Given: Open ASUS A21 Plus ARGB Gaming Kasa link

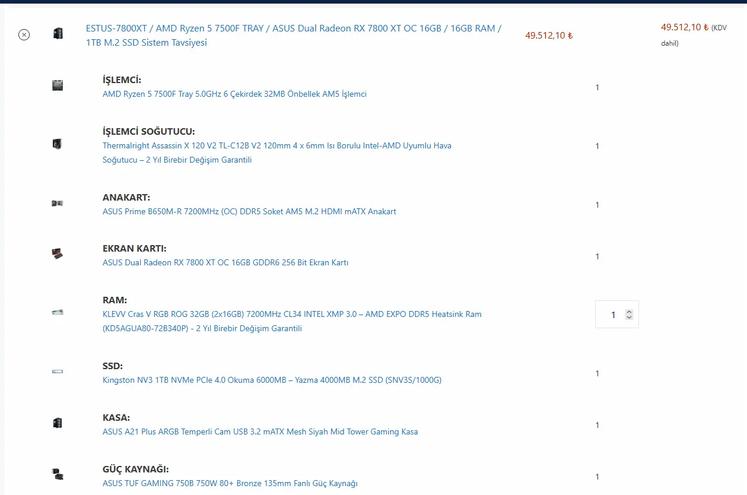Looking at the screenshot, I should pos(260,431).
